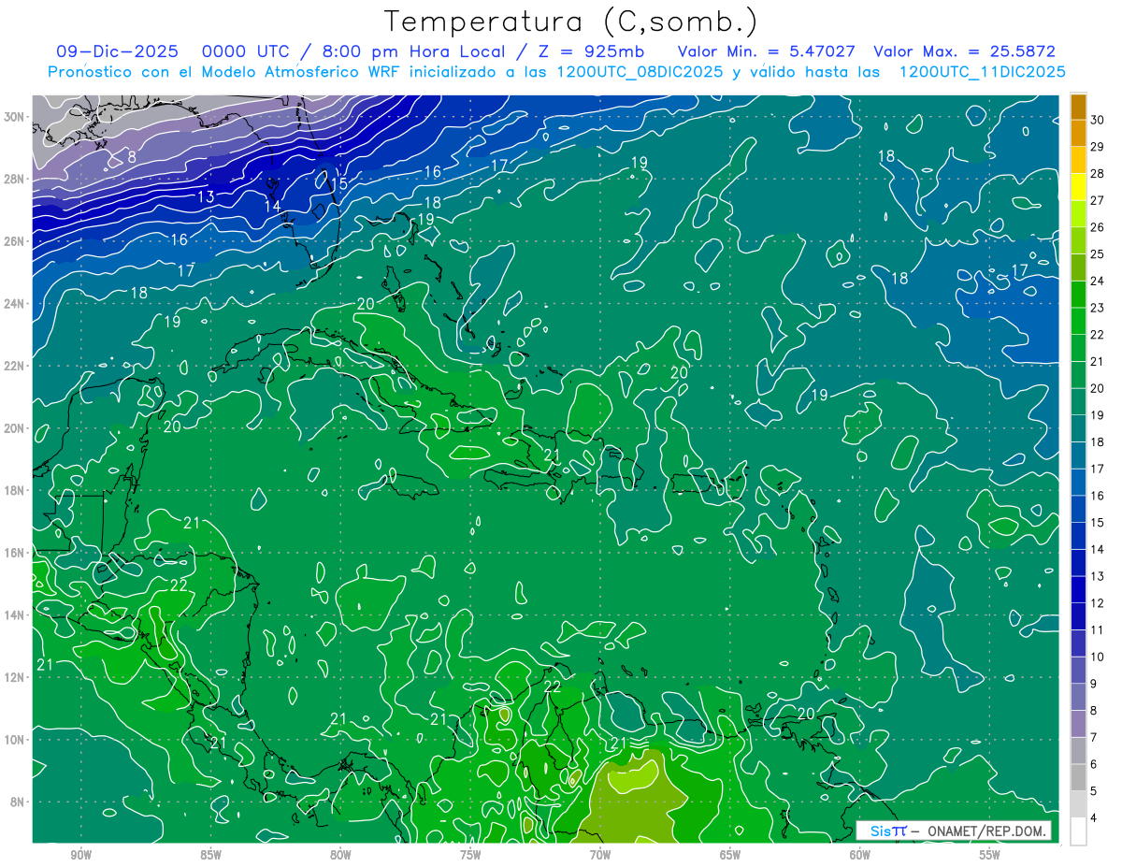
Task: Click the brown color scale segment above 30
Action: 1078,106
